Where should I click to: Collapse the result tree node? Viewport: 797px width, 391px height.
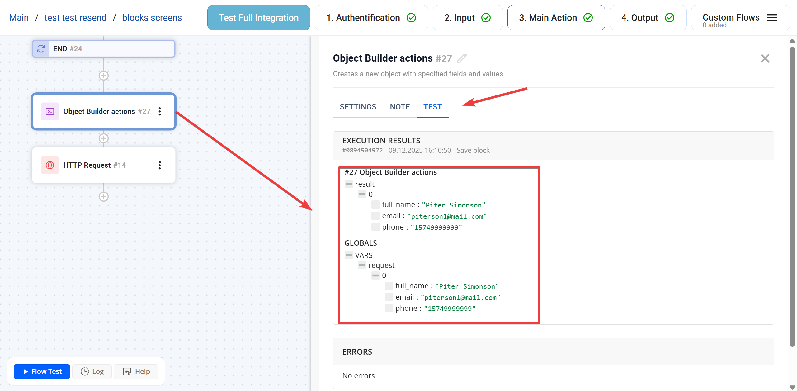348,184
